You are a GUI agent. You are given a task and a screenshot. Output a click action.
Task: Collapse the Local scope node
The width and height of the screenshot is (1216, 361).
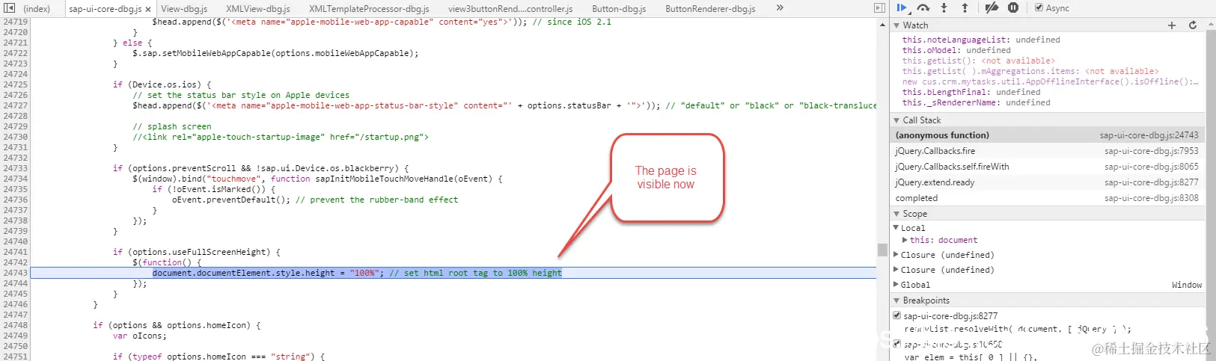(896, 228)
